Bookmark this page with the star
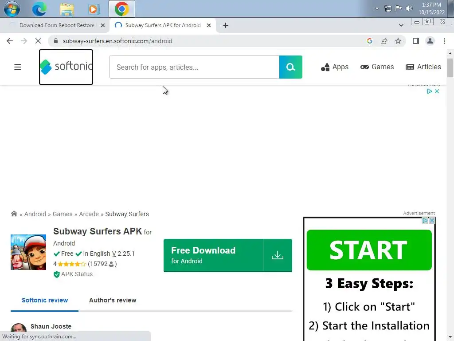Screen dimensions: 454x341 [x=398, y=41]
